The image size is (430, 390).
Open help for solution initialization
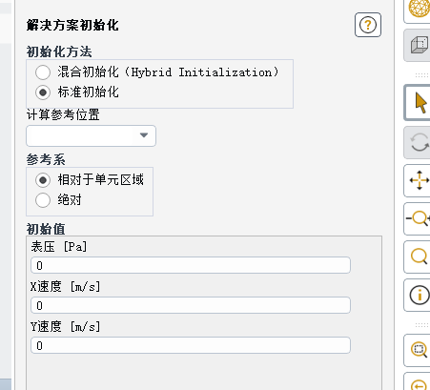click(x=368, y=25)
